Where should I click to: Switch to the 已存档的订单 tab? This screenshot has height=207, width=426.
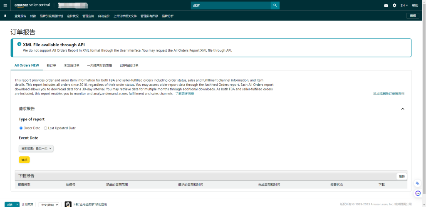click(x=129, y=65)
